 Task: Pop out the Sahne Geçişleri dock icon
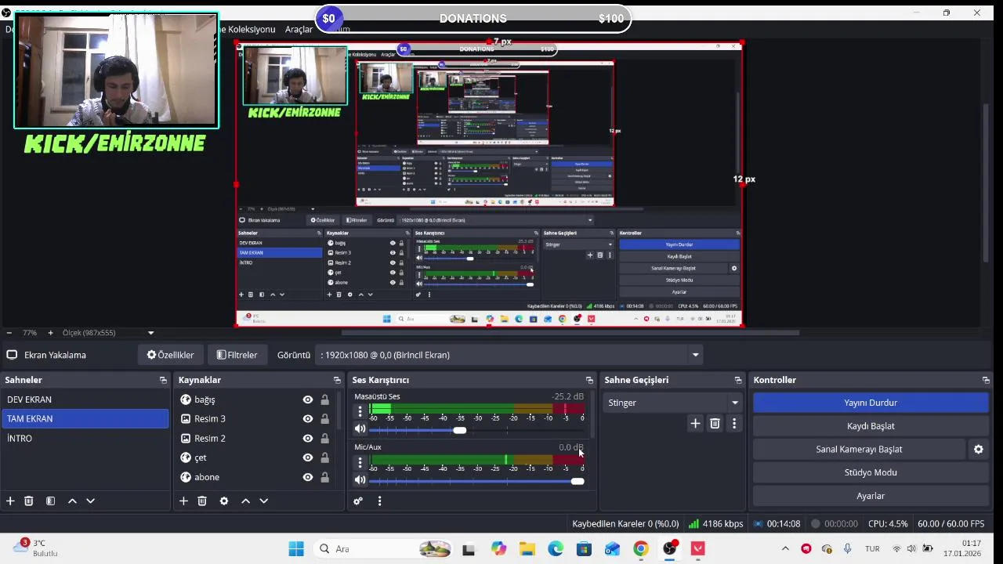(x=737, y=380)
